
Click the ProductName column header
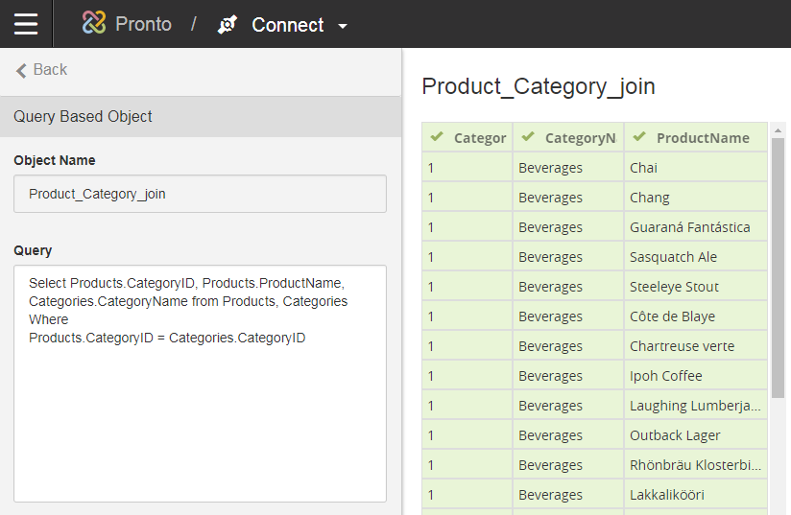point(703,137)
